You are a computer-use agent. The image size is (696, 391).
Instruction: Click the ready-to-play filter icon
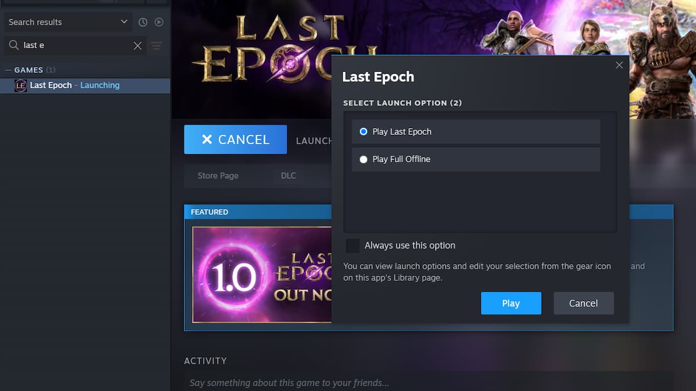159,22
